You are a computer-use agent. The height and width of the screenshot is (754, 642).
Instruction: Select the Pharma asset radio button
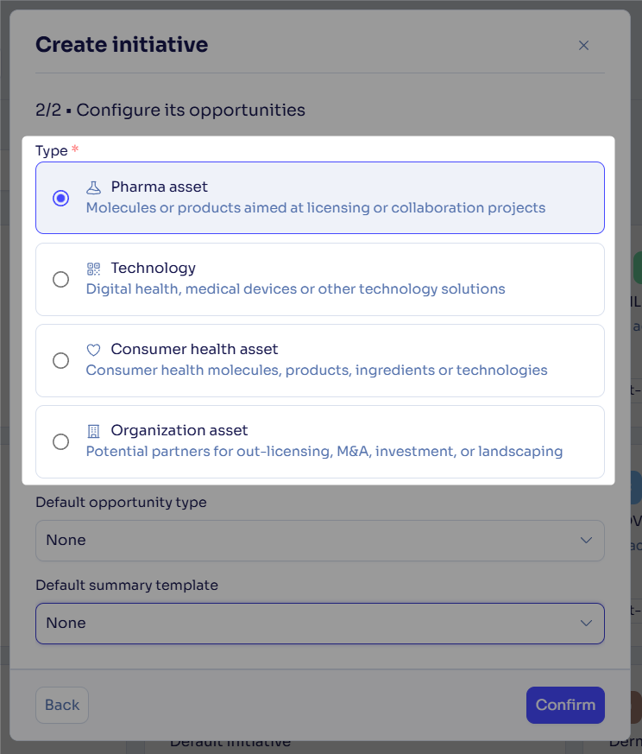[x=61, y=198]
